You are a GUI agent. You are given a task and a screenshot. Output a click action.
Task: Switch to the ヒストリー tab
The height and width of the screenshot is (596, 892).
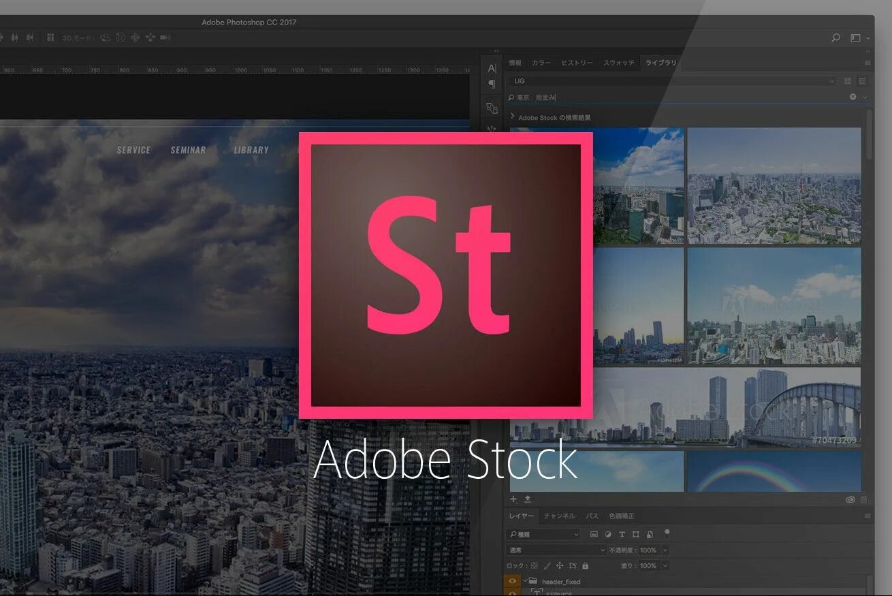click(577, 63)
